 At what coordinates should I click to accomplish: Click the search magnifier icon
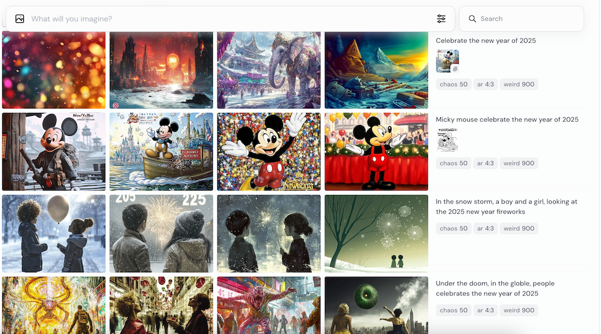coord(472,19)
